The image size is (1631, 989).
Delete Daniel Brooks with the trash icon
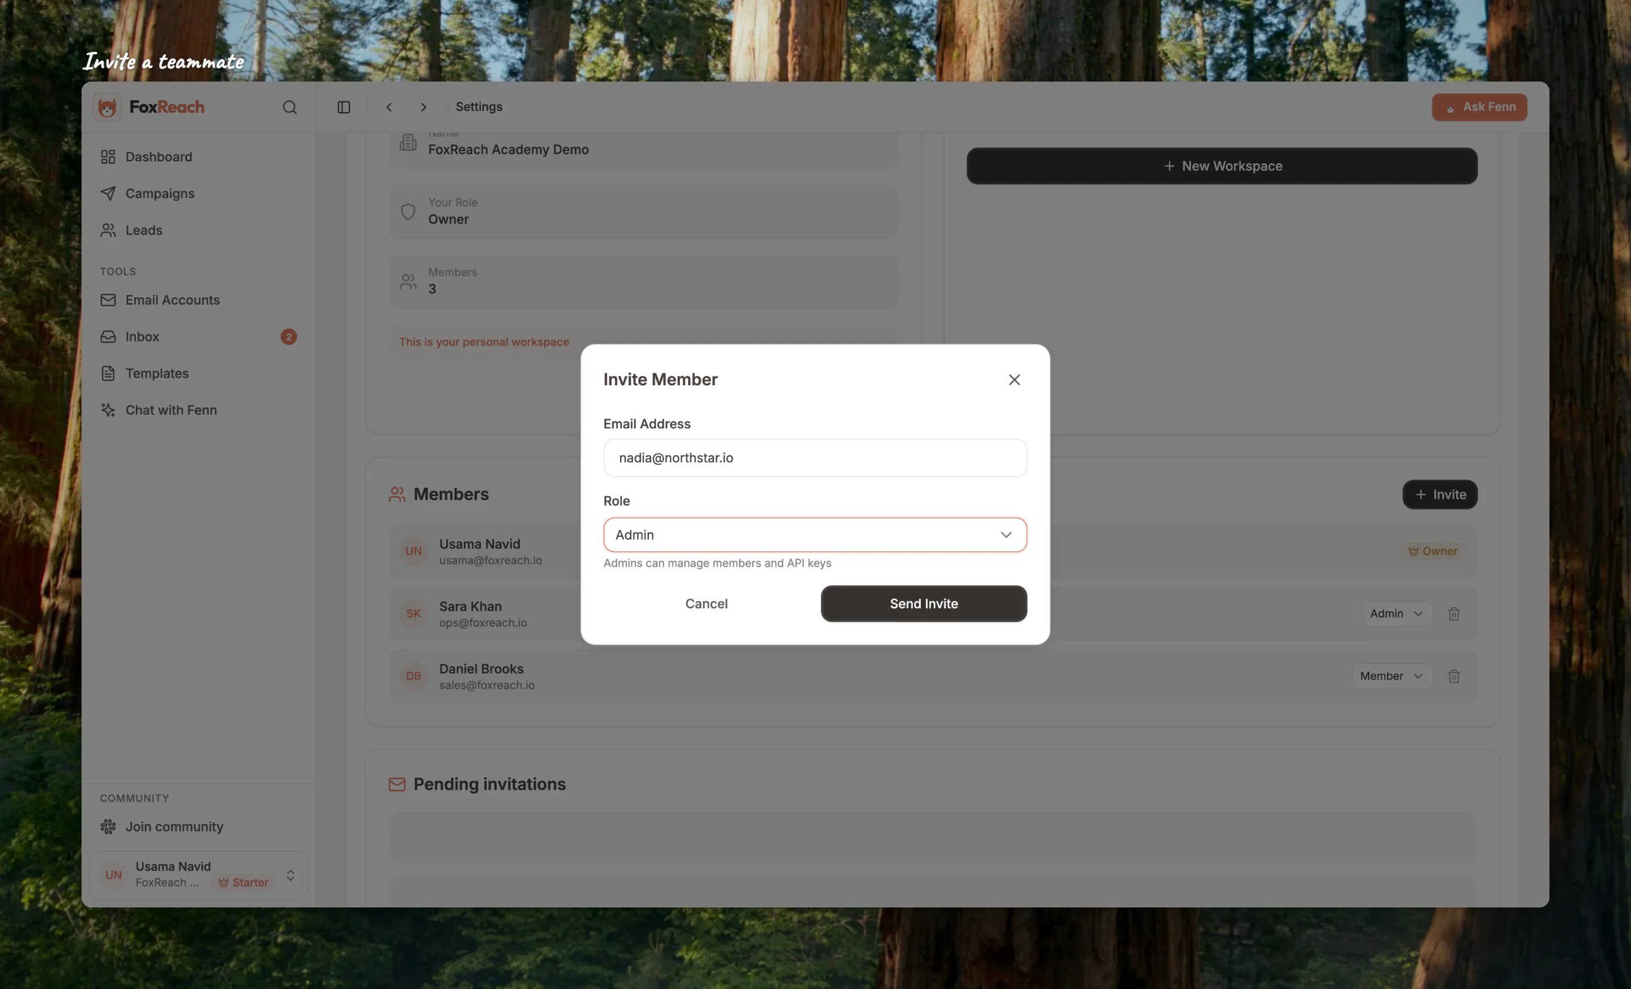pyautogui.click(x=1454, y=676)
